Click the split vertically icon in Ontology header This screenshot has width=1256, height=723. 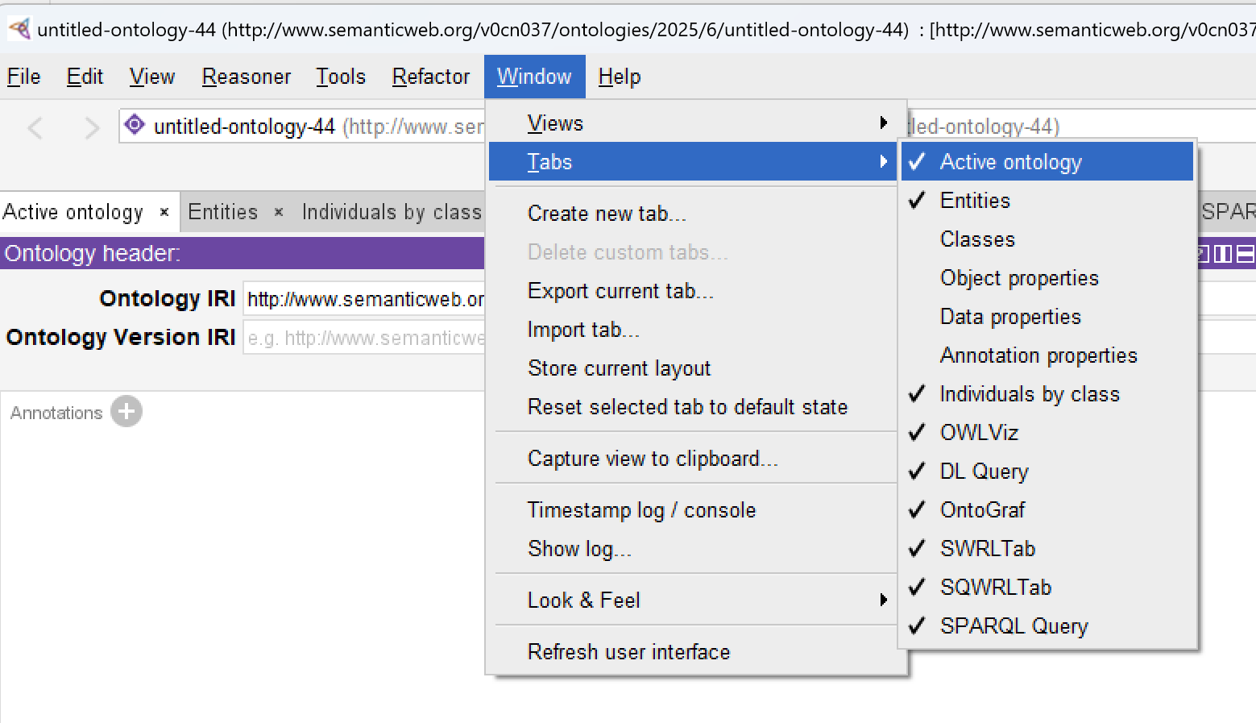[x=1222, y=254]
